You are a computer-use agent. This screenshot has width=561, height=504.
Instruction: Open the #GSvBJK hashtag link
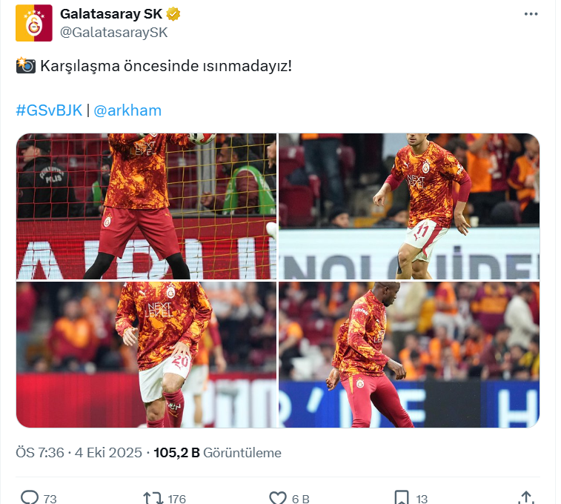(x=49, y=110)
